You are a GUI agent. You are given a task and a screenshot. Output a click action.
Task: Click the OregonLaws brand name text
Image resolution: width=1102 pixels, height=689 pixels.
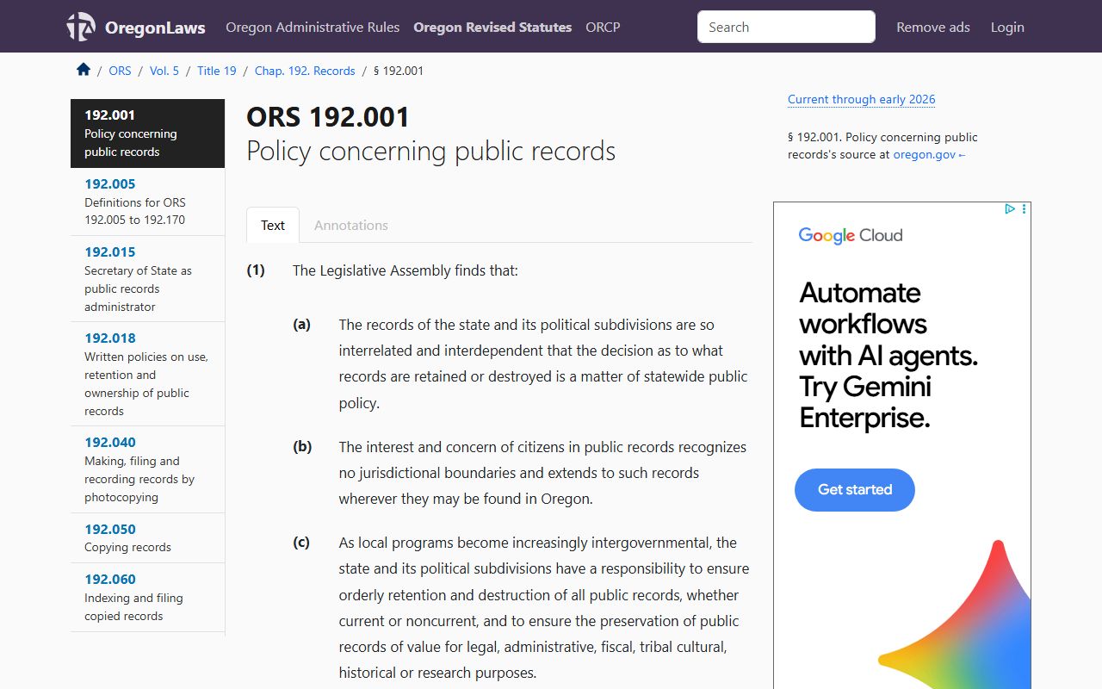click(155, 28)
